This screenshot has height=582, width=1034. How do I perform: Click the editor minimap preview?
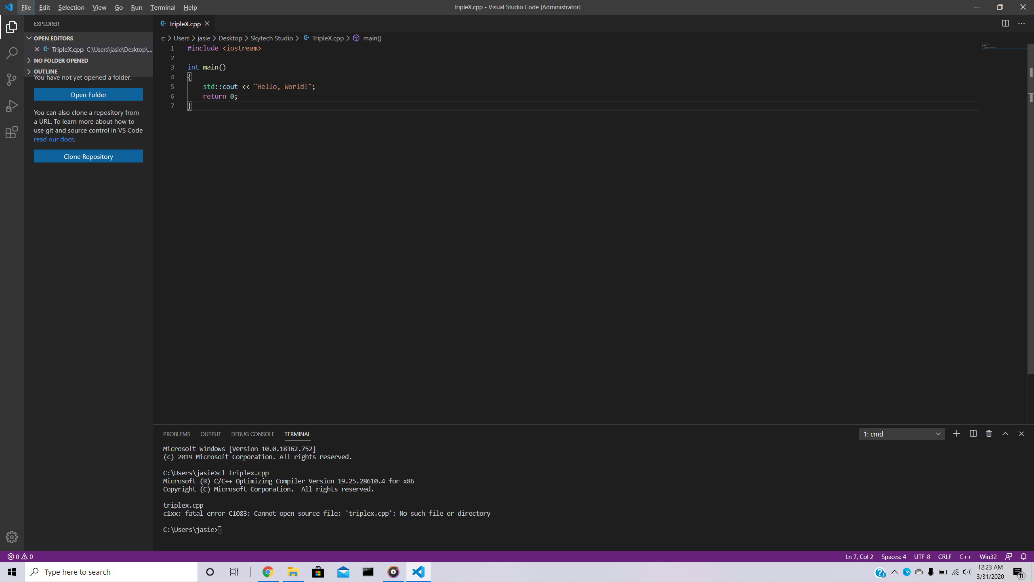click(1004, 46)
